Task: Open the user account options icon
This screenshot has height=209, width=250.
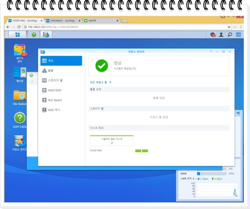Action: pyautogui.click(x=221, y=35)
